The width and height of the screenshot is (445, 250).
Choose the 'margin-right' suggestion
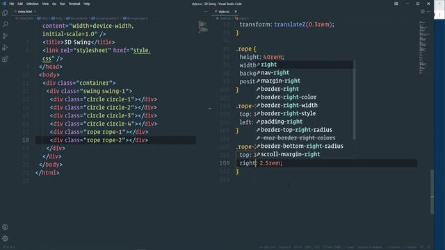coord(305,81)
